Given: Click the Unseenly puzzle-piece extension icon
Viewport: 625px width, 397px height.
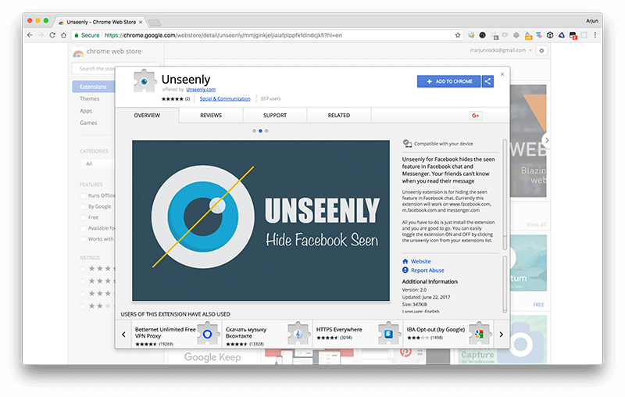Looking at the screenshot, I should coord(145,82).
